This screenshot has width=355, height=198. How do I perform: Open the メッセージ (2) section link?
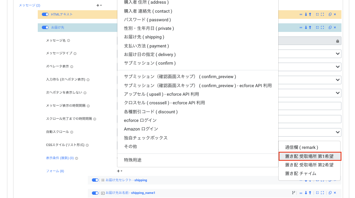point(30,5)
